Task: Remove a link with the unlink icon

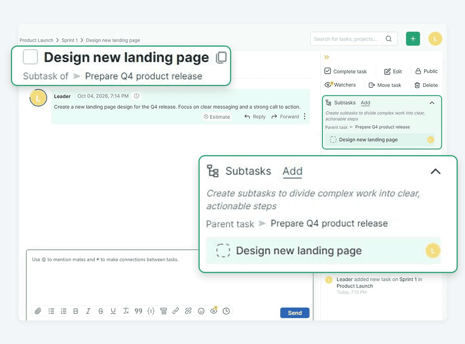Action: click(188, 311)
